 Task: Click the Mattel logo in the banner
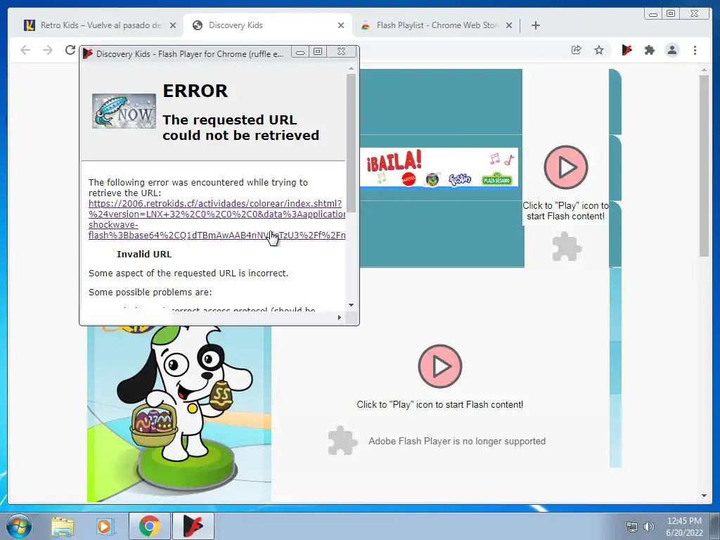pos(409,179)
